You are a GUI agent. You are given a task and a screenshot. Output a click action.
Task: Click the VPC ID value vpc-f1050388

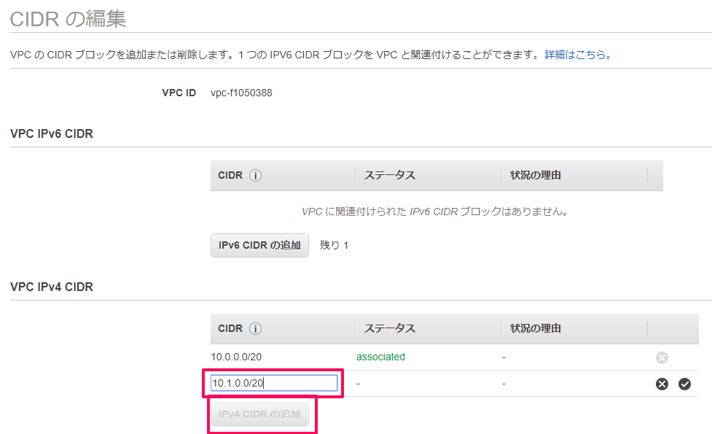click(x=241, y=93)
